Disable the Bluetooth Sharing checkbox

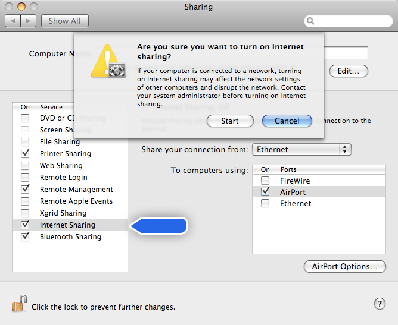point(25,237)
